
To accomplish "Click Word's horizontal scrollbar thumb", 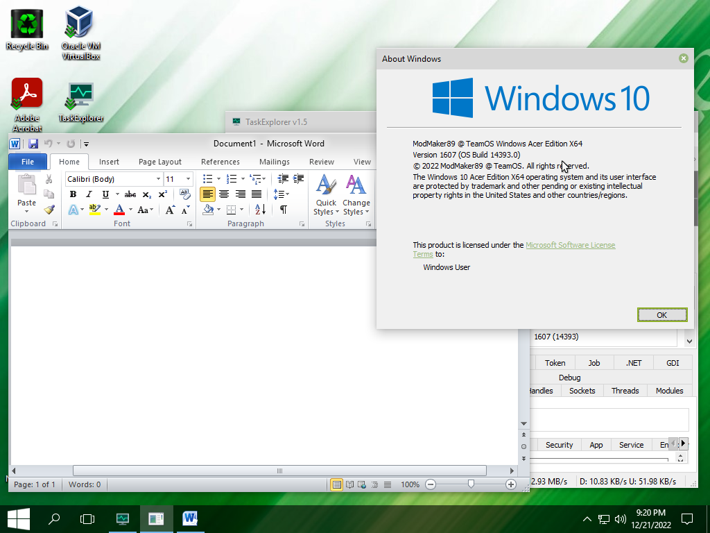I will pos(279,471).
